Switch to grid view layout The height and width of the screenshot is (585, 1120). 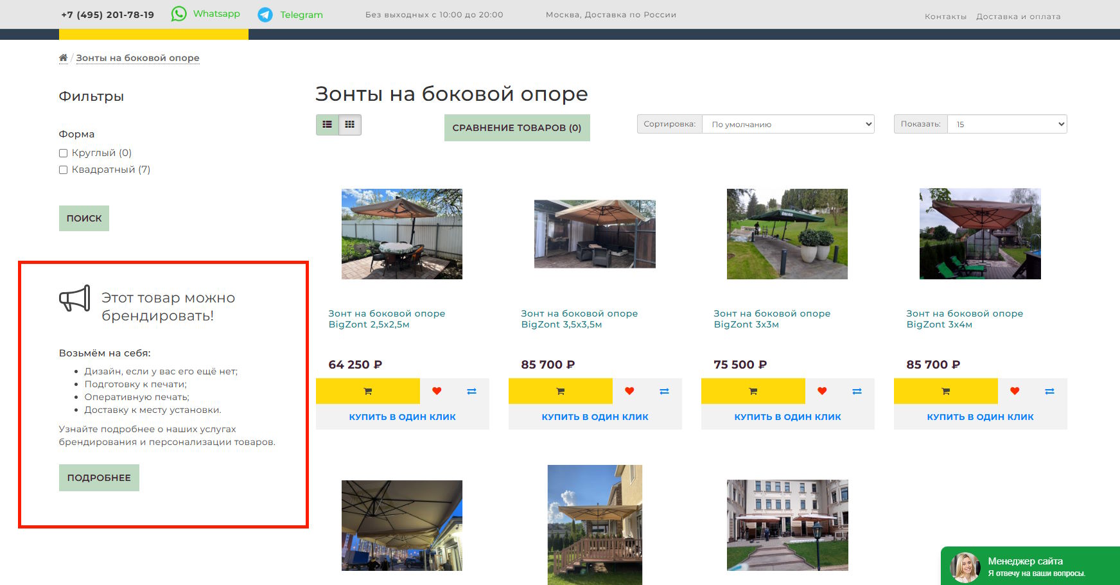pyautogui.click(x=350, y=125)
